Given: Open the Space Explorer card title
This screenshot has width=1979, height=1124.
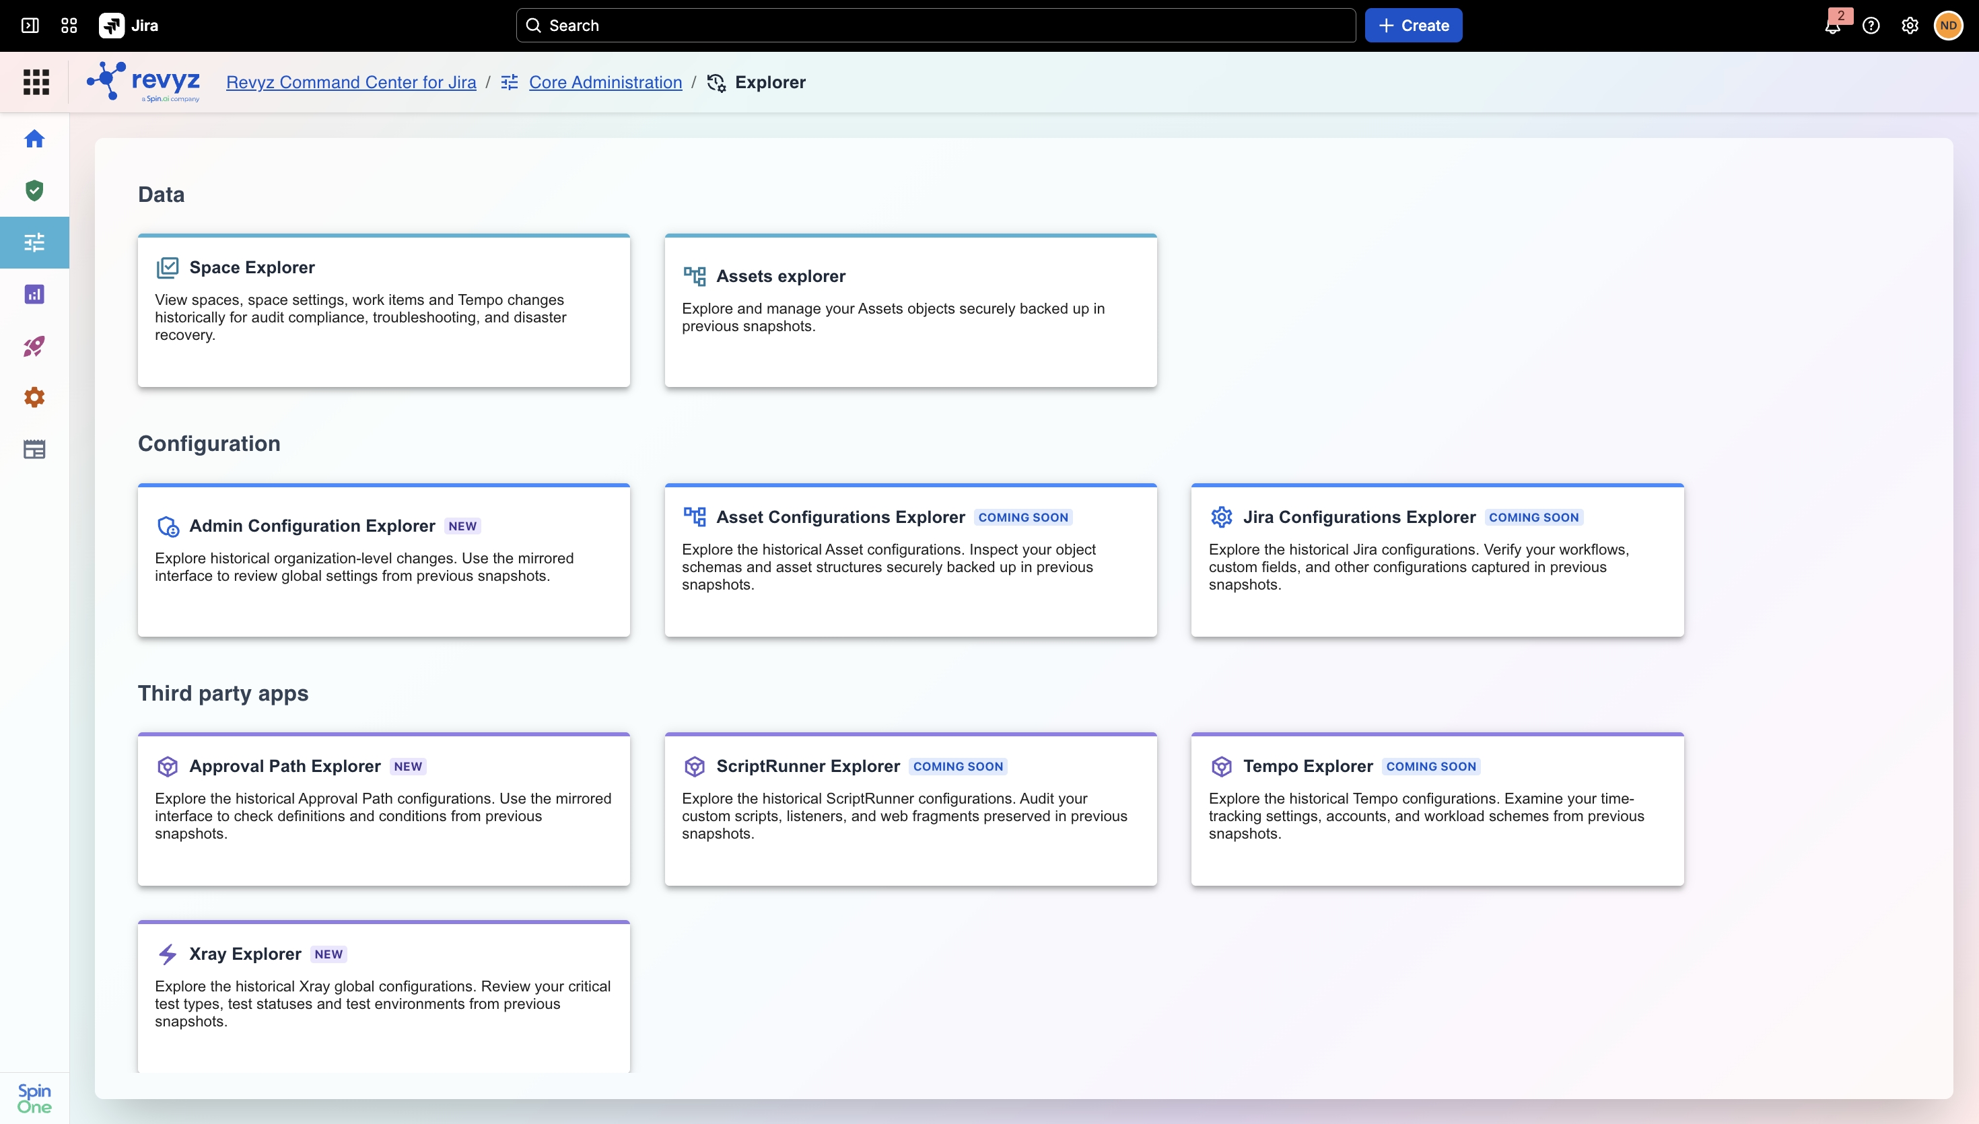Looking at the screenshot, I should point(252,268).
